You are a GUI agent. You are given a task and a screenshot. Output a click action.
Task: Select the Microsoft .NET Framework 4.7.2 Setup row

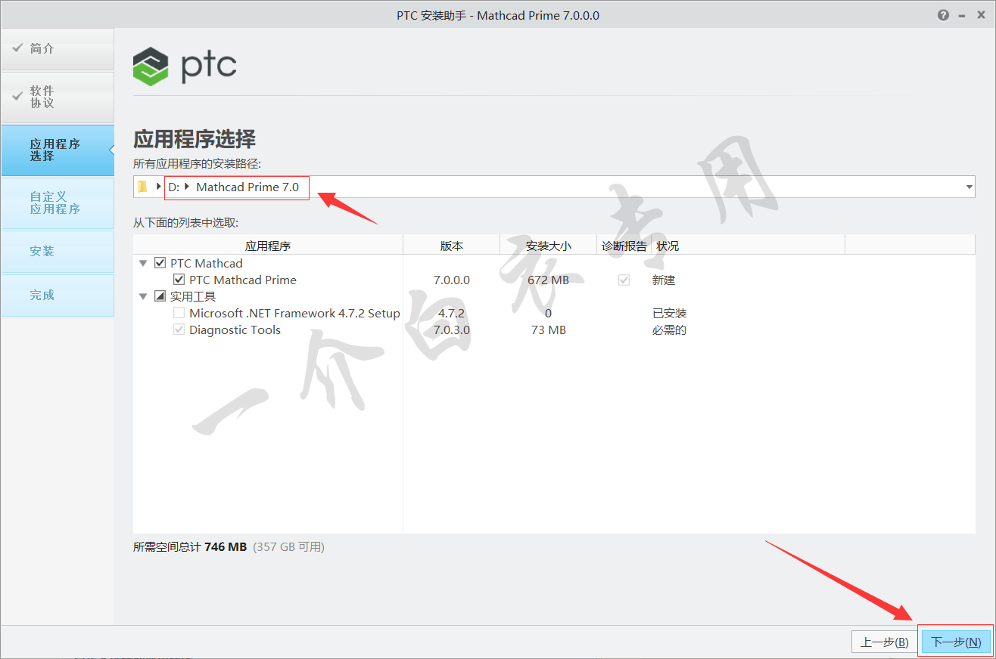tap(294, 313)
